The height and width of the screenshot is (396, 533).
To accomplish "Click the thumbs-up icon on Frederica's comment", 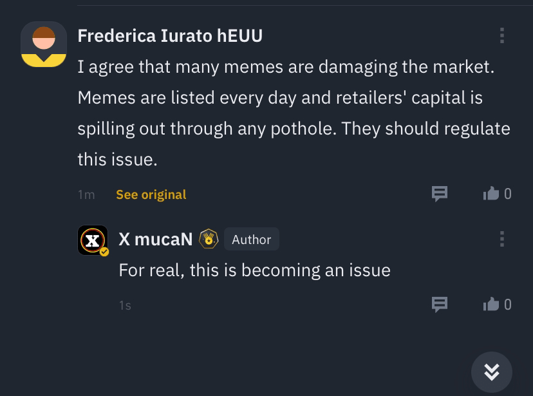I will tap(491, 194).
